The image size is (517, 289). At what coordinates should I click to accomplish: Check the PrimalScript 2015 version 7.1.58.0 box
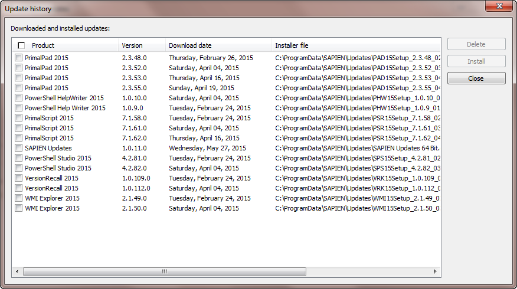pyautogui.click(x=18, y=118)
